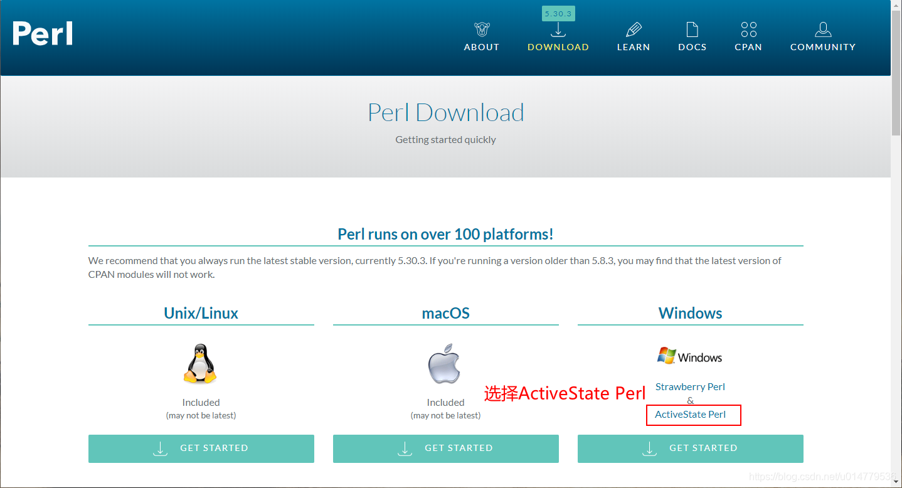Open the ABOUT menu item

tap(482, 47)
